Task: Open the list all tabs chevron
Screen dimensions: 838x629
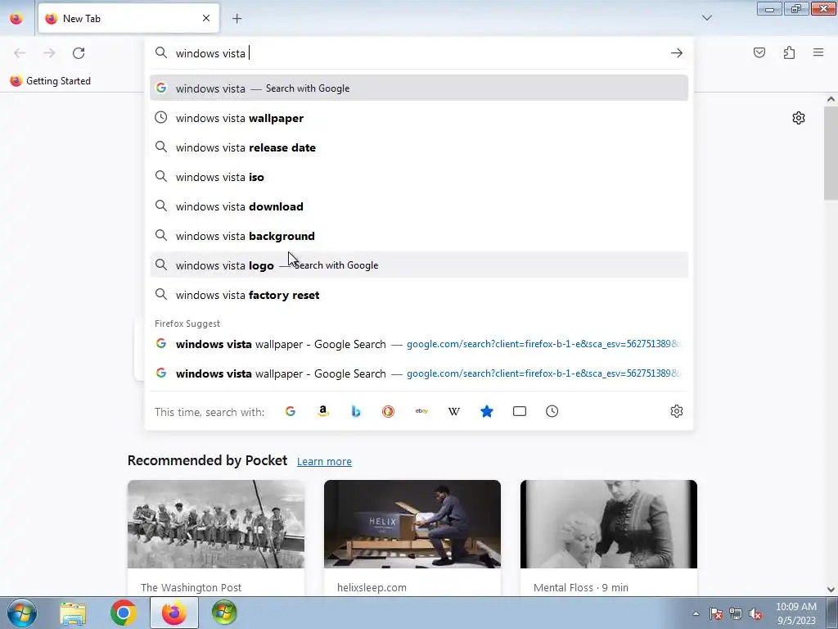Action: [706, 18]
